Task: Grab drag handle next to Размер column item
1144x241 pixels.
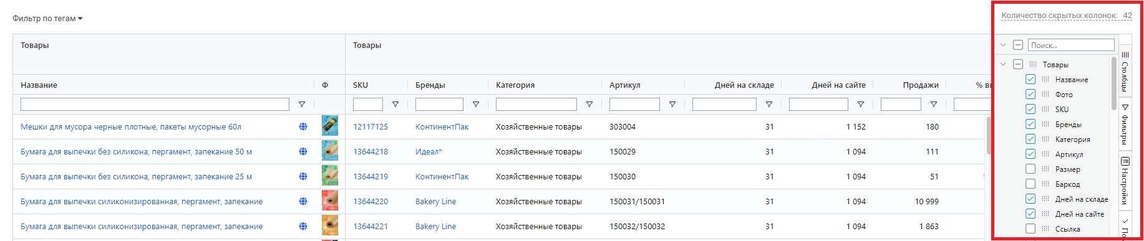Action: pyautogui.click(x=1045, y=169)
